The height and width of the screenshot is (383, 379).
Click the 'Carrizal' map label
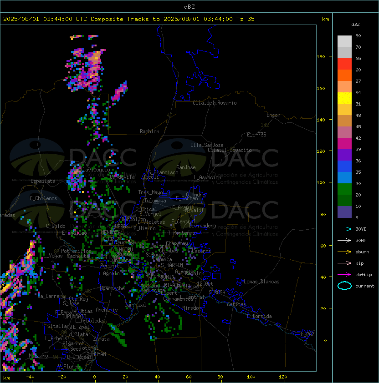[135, 305]
